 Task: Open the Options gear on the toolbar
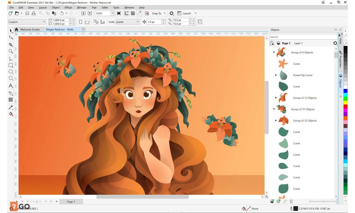[x=172, y=13]
